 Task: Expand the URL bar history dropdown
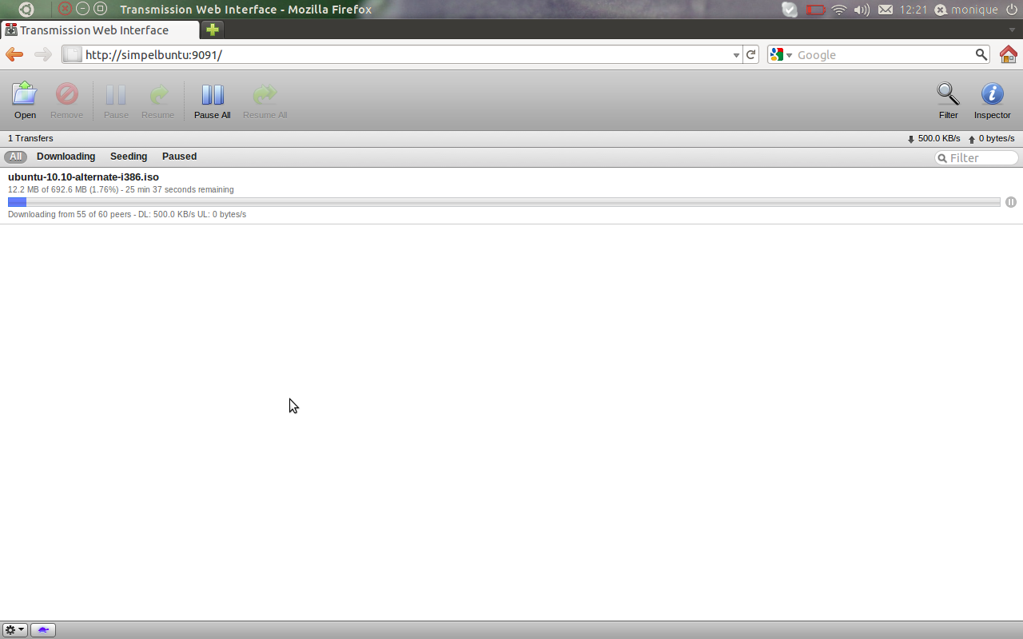736,55
